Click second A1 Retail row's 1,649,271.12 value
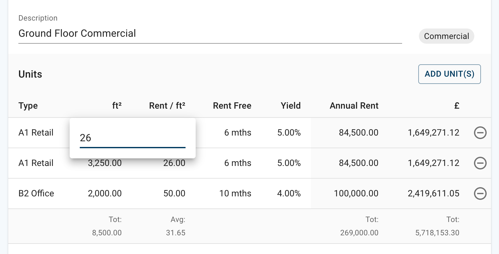Viewport: 499px width, 254px height. [433, 163]
